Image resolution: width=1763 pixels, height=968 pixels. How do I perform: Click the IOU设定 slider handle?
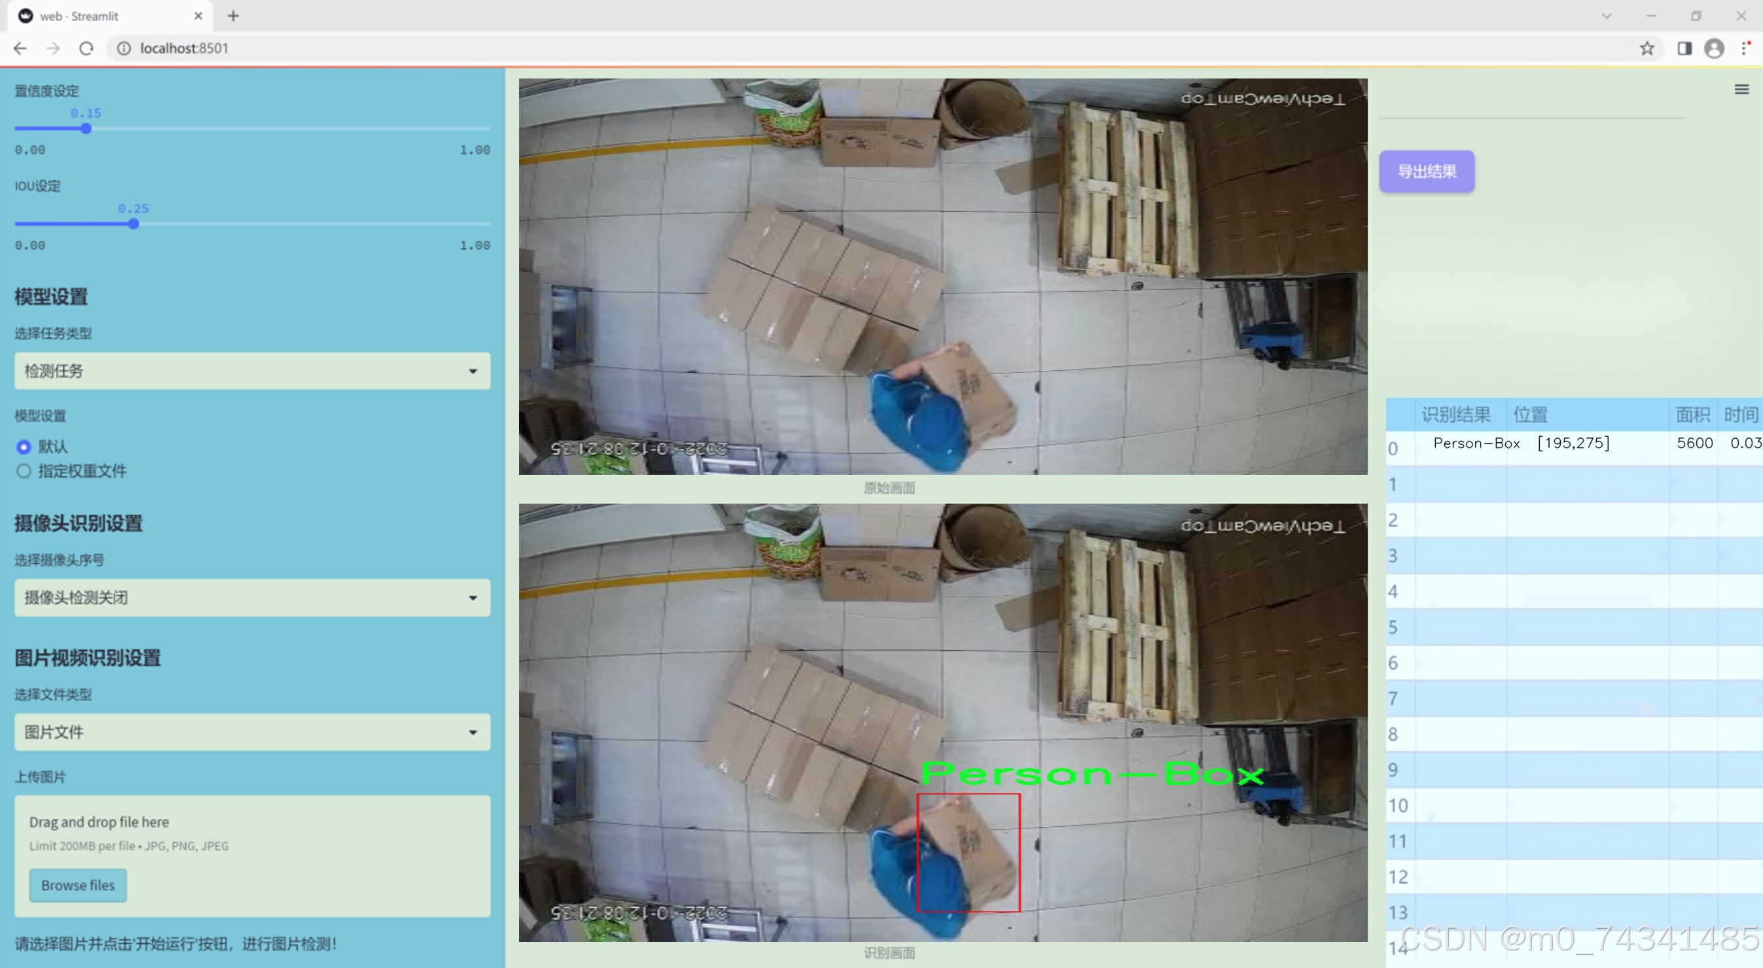[x=134, y=224]
